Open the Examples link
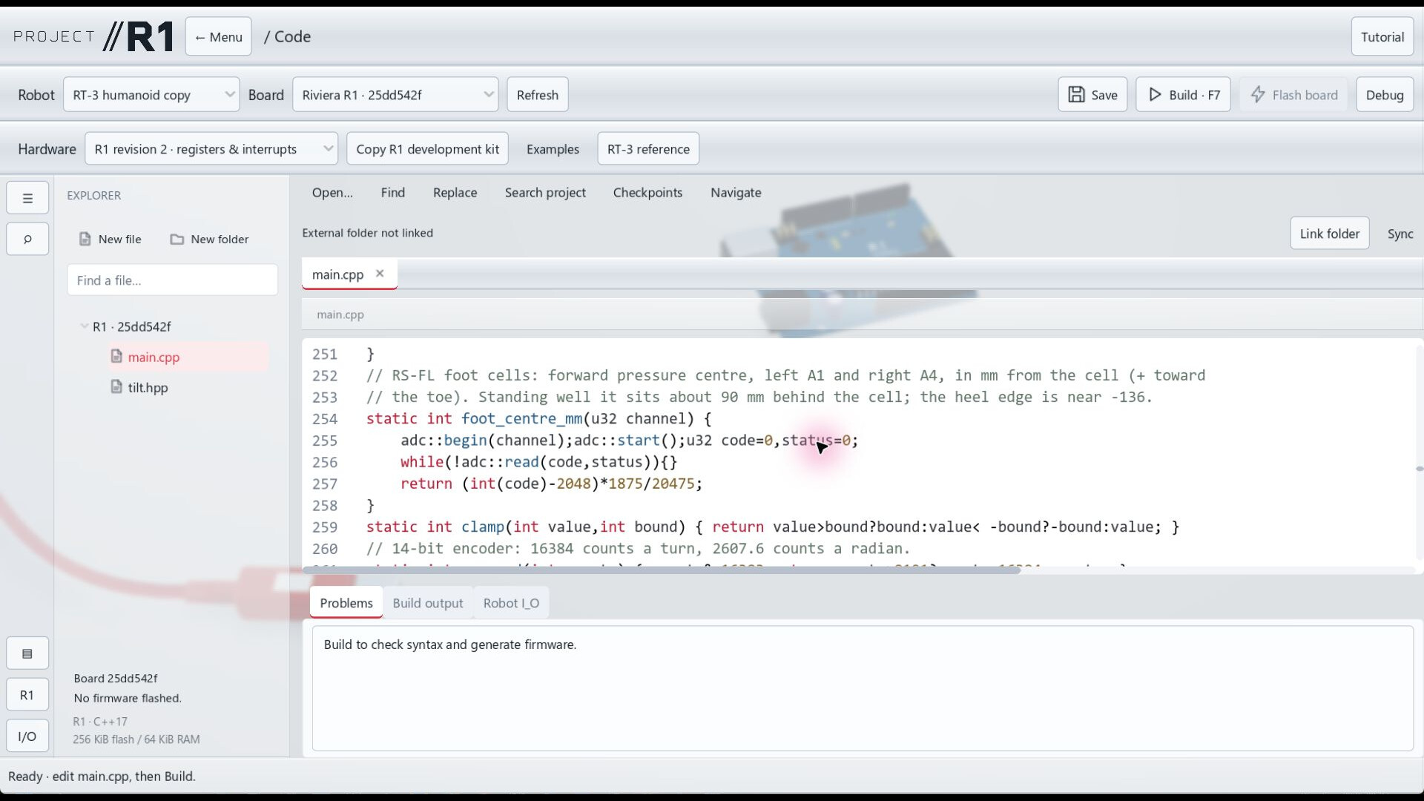This screenshot has width=1424, height=801. click(553, 149)
